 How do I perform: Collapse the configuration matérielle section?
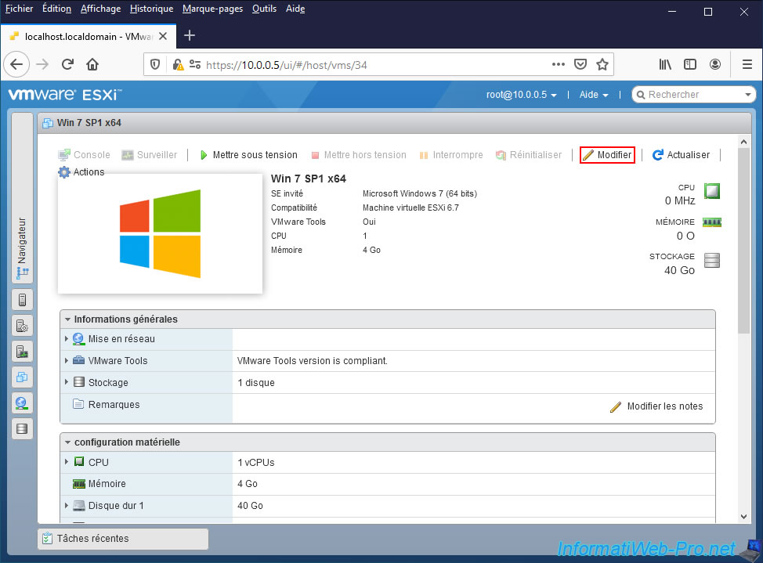(68, 442)
